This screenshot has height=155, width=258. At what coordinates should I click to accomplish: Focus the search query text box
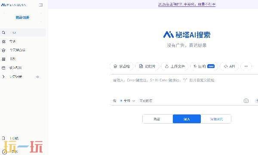tap(184, 85)
